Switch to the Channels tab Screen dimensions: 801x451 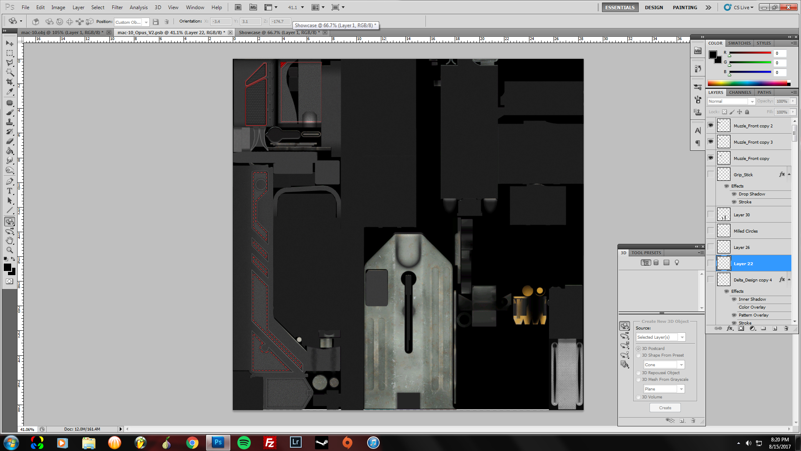(740, 92)
